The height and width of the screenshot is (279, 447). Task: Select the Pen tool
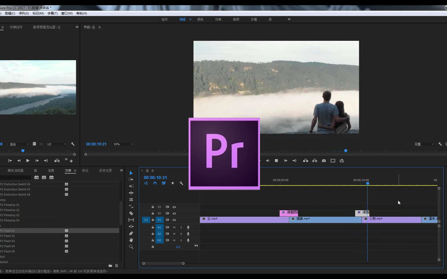[131, 233]
